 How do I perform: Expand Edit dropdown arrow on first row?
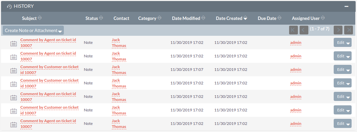tap(348, 43)
